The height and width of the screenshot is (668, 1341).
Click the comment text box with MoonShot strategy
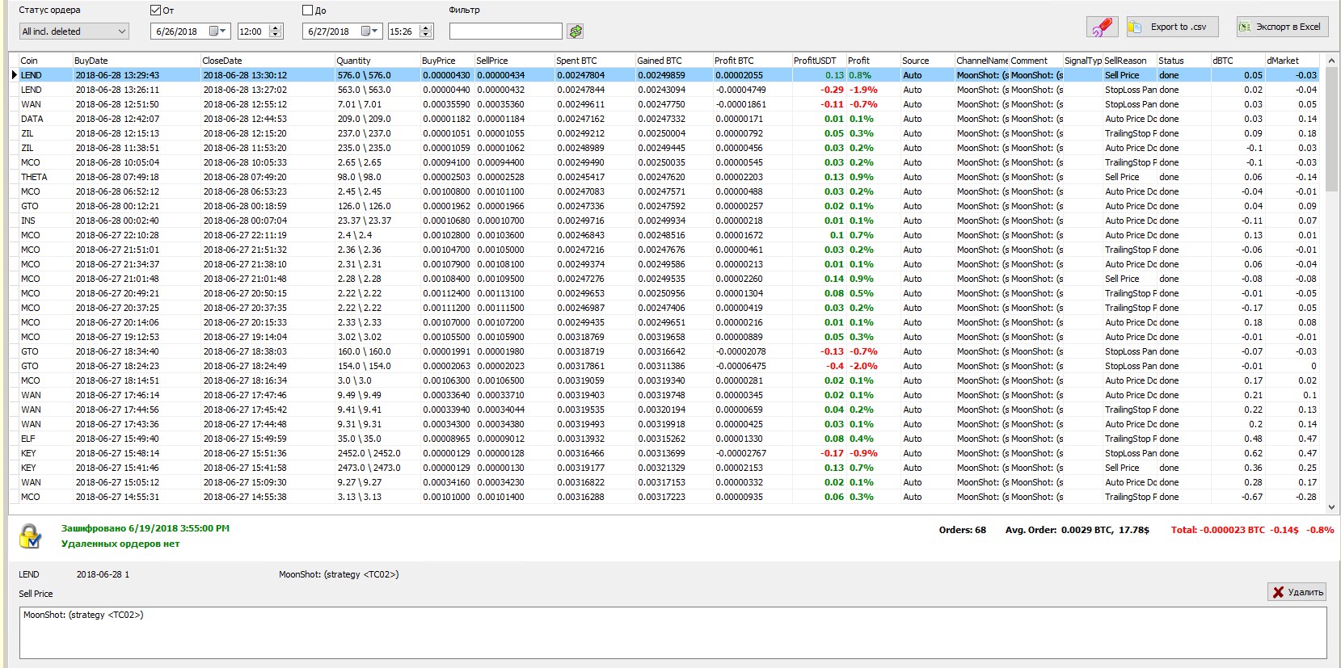coord(671,632)
